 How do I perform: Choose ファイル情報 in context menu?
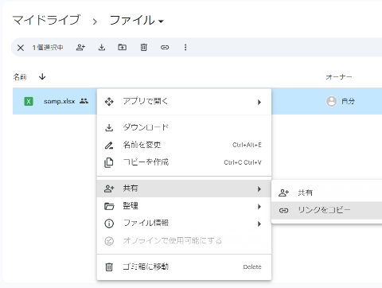click(184, 224)
